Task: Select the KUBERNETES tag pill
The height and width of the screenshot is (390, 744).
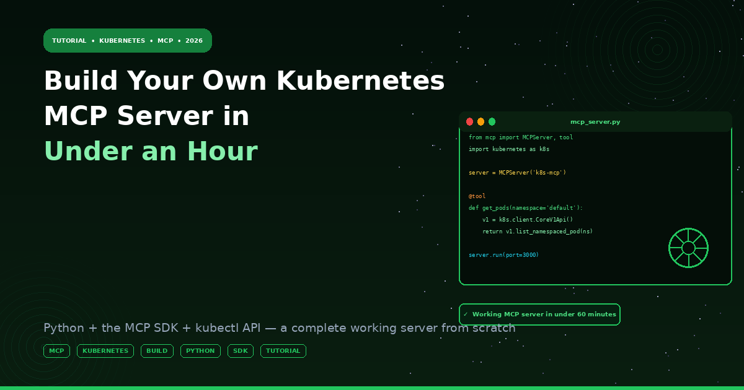Action: tap(105, 351)
